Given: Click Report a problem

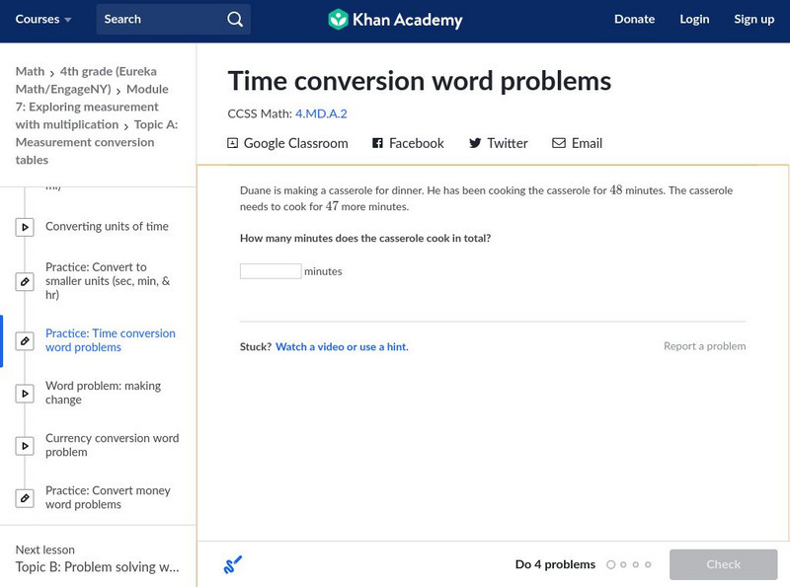Looking at the screenshot, I should click(x=703, y=346).
